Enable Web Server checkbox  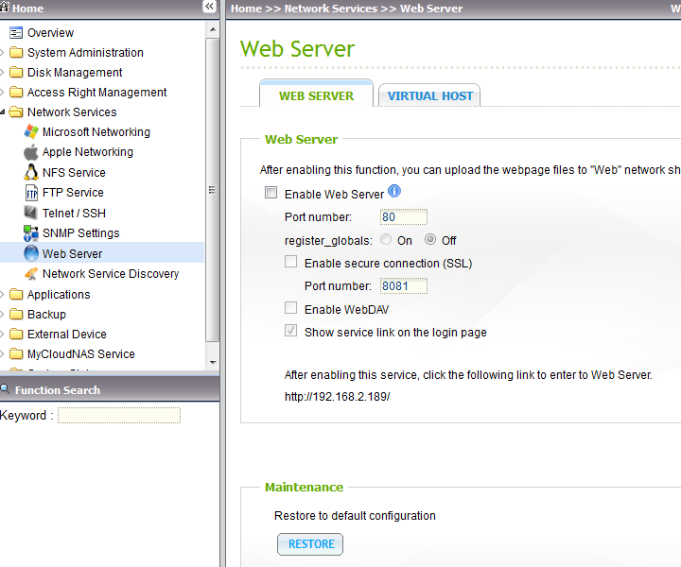271,194
